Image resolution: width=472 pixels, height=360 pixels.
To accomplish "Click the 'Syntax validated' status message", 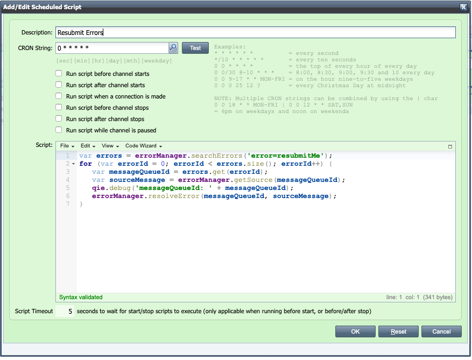I will pyautogui.click(x=81, y=297).
